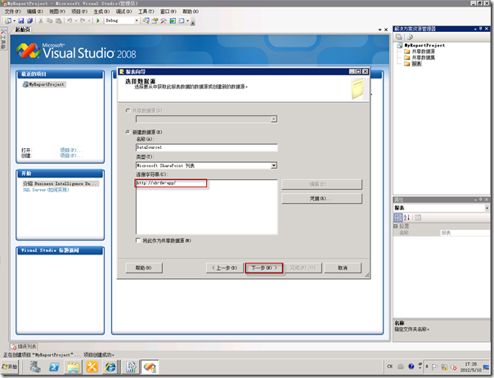Click the Save icon in toolbar
The image size is (494, 378).
pos(21,20)
